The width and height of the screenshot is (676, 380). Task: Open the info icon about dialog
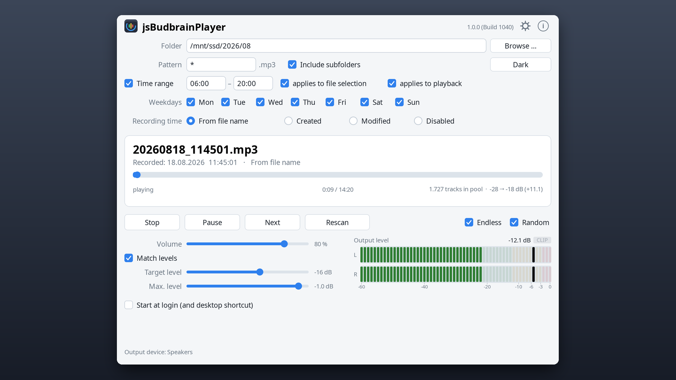click(543, 26)
